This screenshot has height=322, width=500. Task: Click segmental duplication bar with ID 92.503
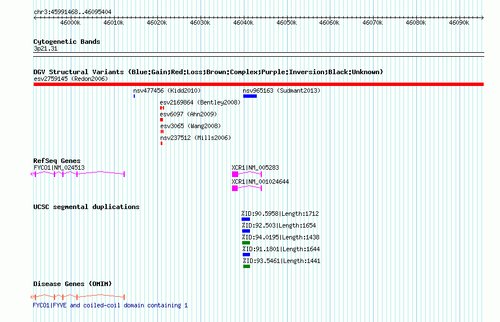246,231
